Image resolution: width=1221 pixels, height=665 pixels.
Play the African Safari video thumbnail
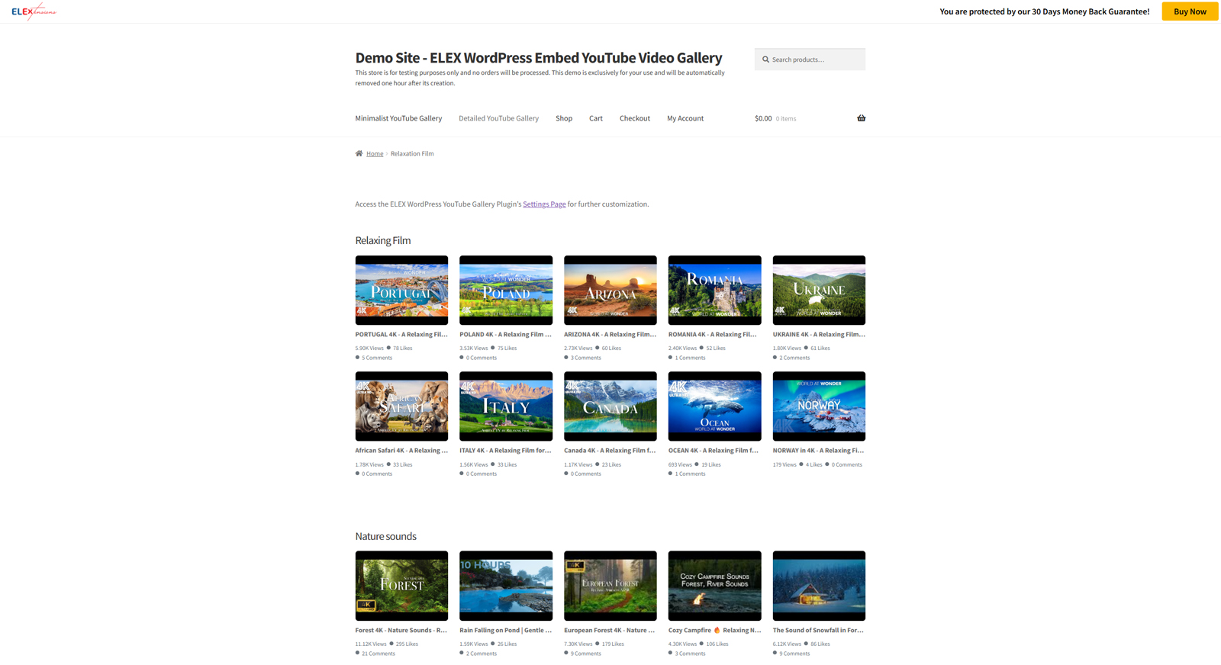pyautogui.click(x=401, y=406)
